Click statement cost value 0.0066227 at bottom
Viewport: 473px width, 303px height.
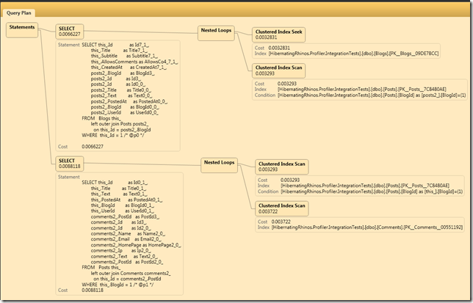[x=93, y=147]
